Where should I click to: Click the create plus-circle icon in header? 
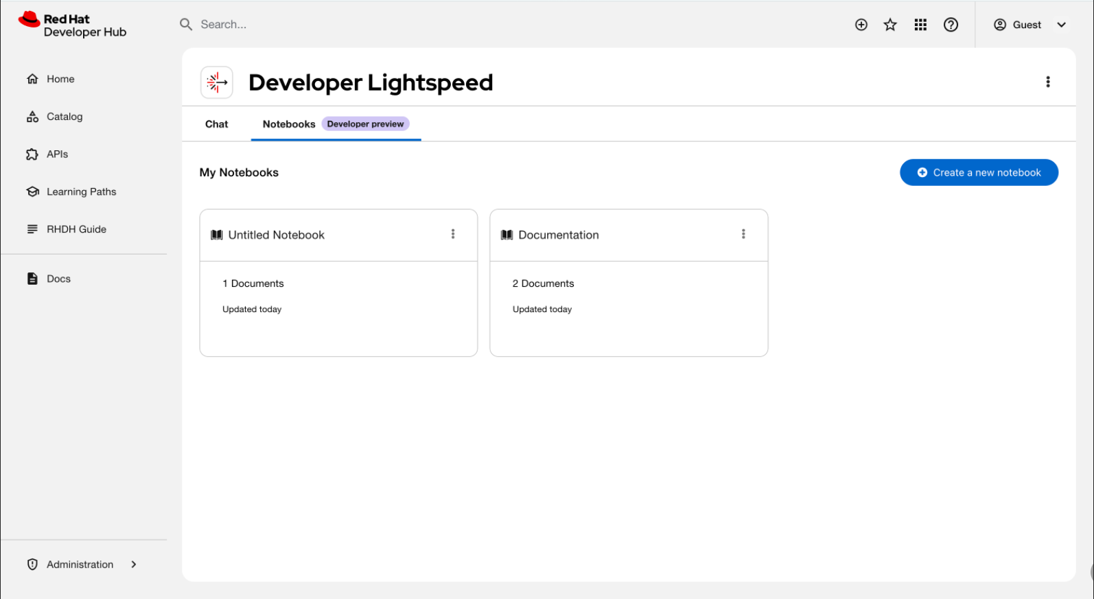pyautogui.click(x=861, y=25)
